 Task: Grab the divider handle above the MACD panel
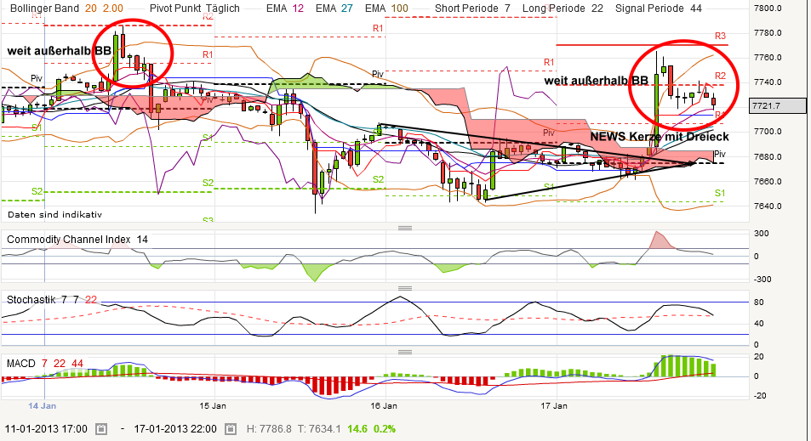tap(405, 352)
